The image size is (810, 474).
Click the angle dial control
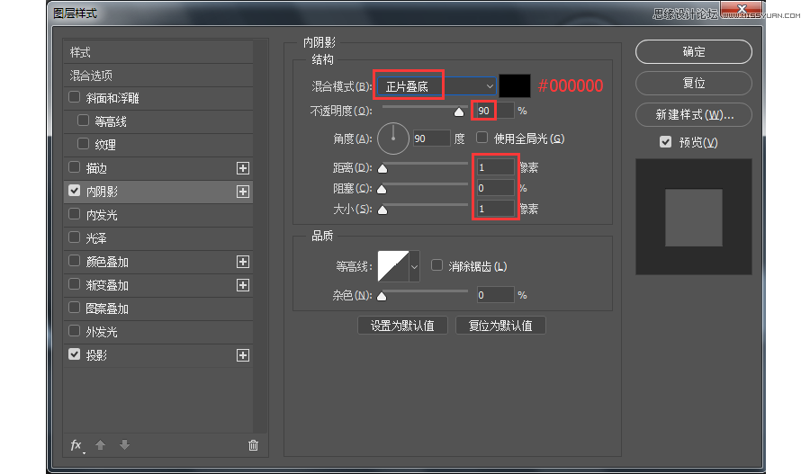click(x=393, y=139)
